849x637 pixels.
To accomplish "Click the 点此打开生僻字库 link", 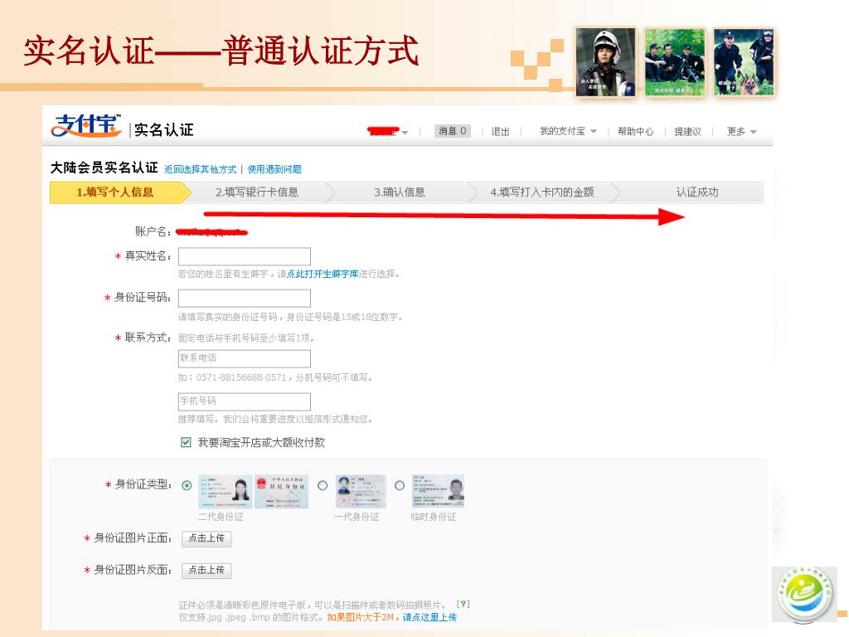I will [x=323, y=274].
